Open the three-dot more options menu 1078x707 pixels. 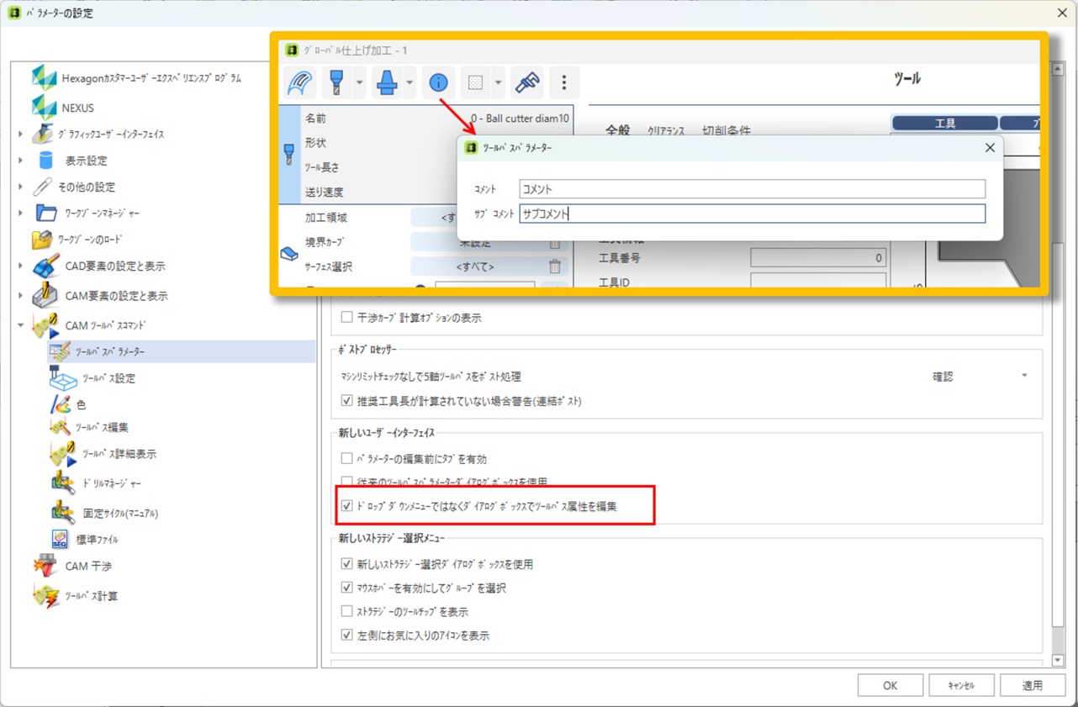pos(564,82)
